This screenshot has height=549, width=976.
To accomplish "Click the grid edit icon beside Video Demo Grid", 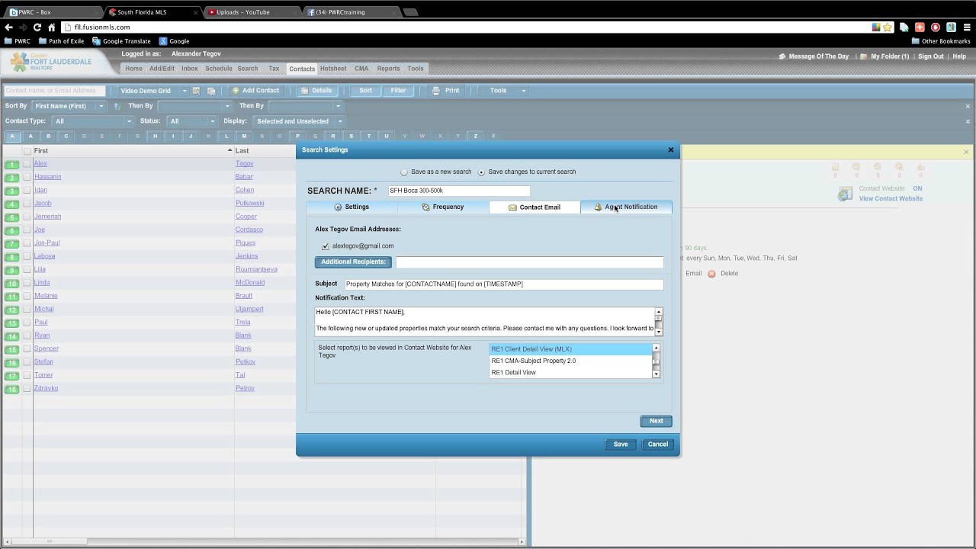I will pos(196,91).
